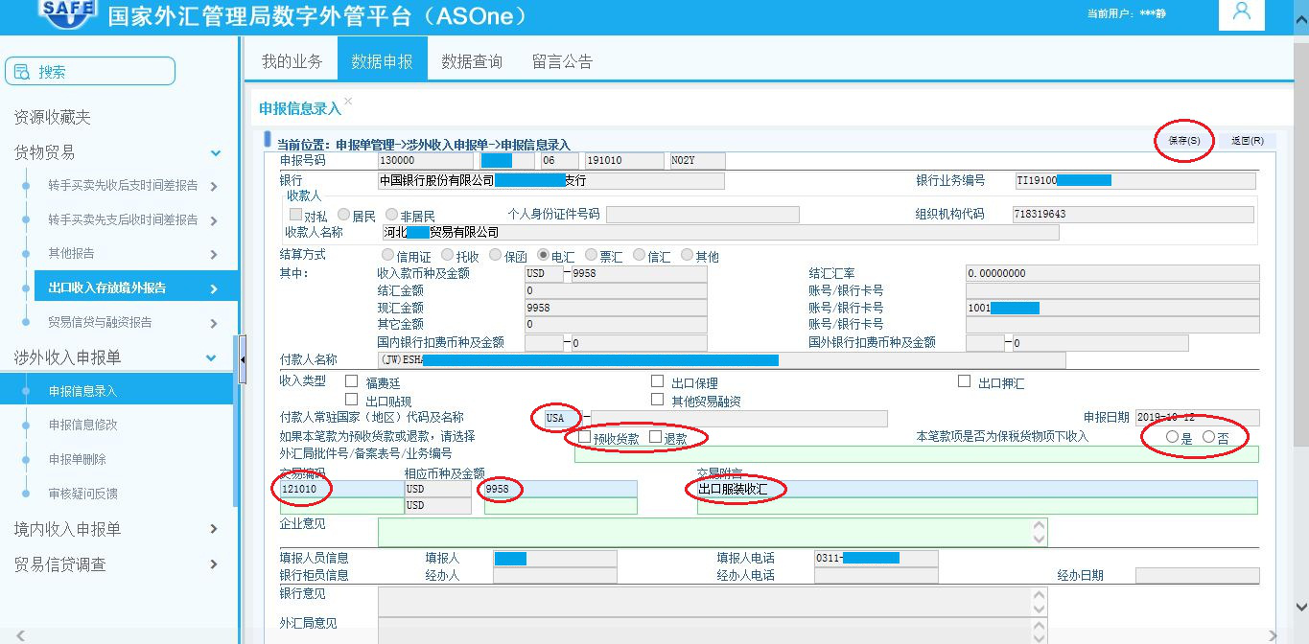
Task: Select 电汇 settlement method
Action: click(543, 255)
